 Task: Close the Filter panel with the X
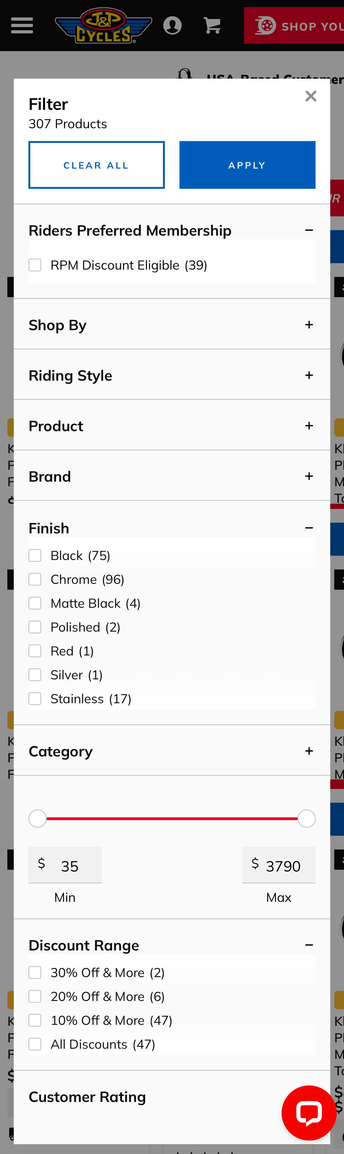click(310, 96)
